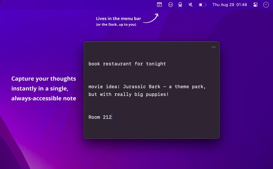Image resolution: width=273 pixels, height=169 pixels.
Task: Open the train transit menu bar icon
Action: (180, 5)
